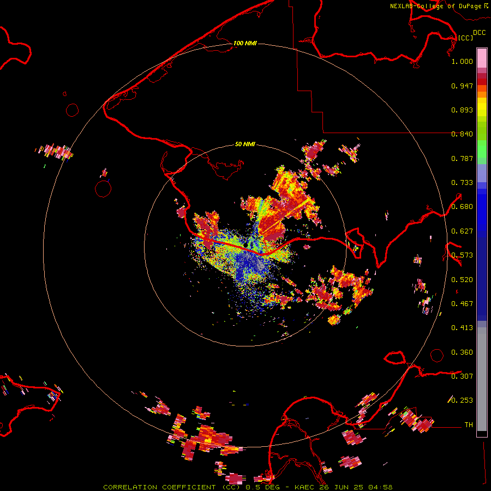Pick the bright green swatch on color scale
The height and width of the screenshot is (491, 491).
coord(482,149)
